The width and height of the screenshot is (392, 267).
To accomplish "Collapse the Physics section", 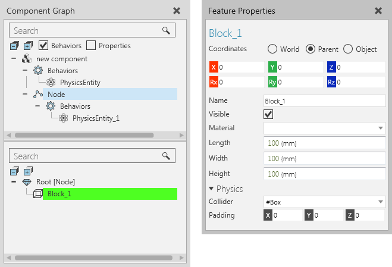I will 211,189.
